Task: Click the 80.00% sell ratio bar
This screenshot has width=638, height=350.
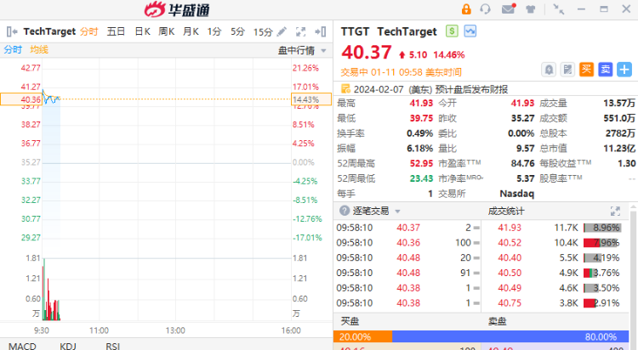Action: [x=510, y=336]
